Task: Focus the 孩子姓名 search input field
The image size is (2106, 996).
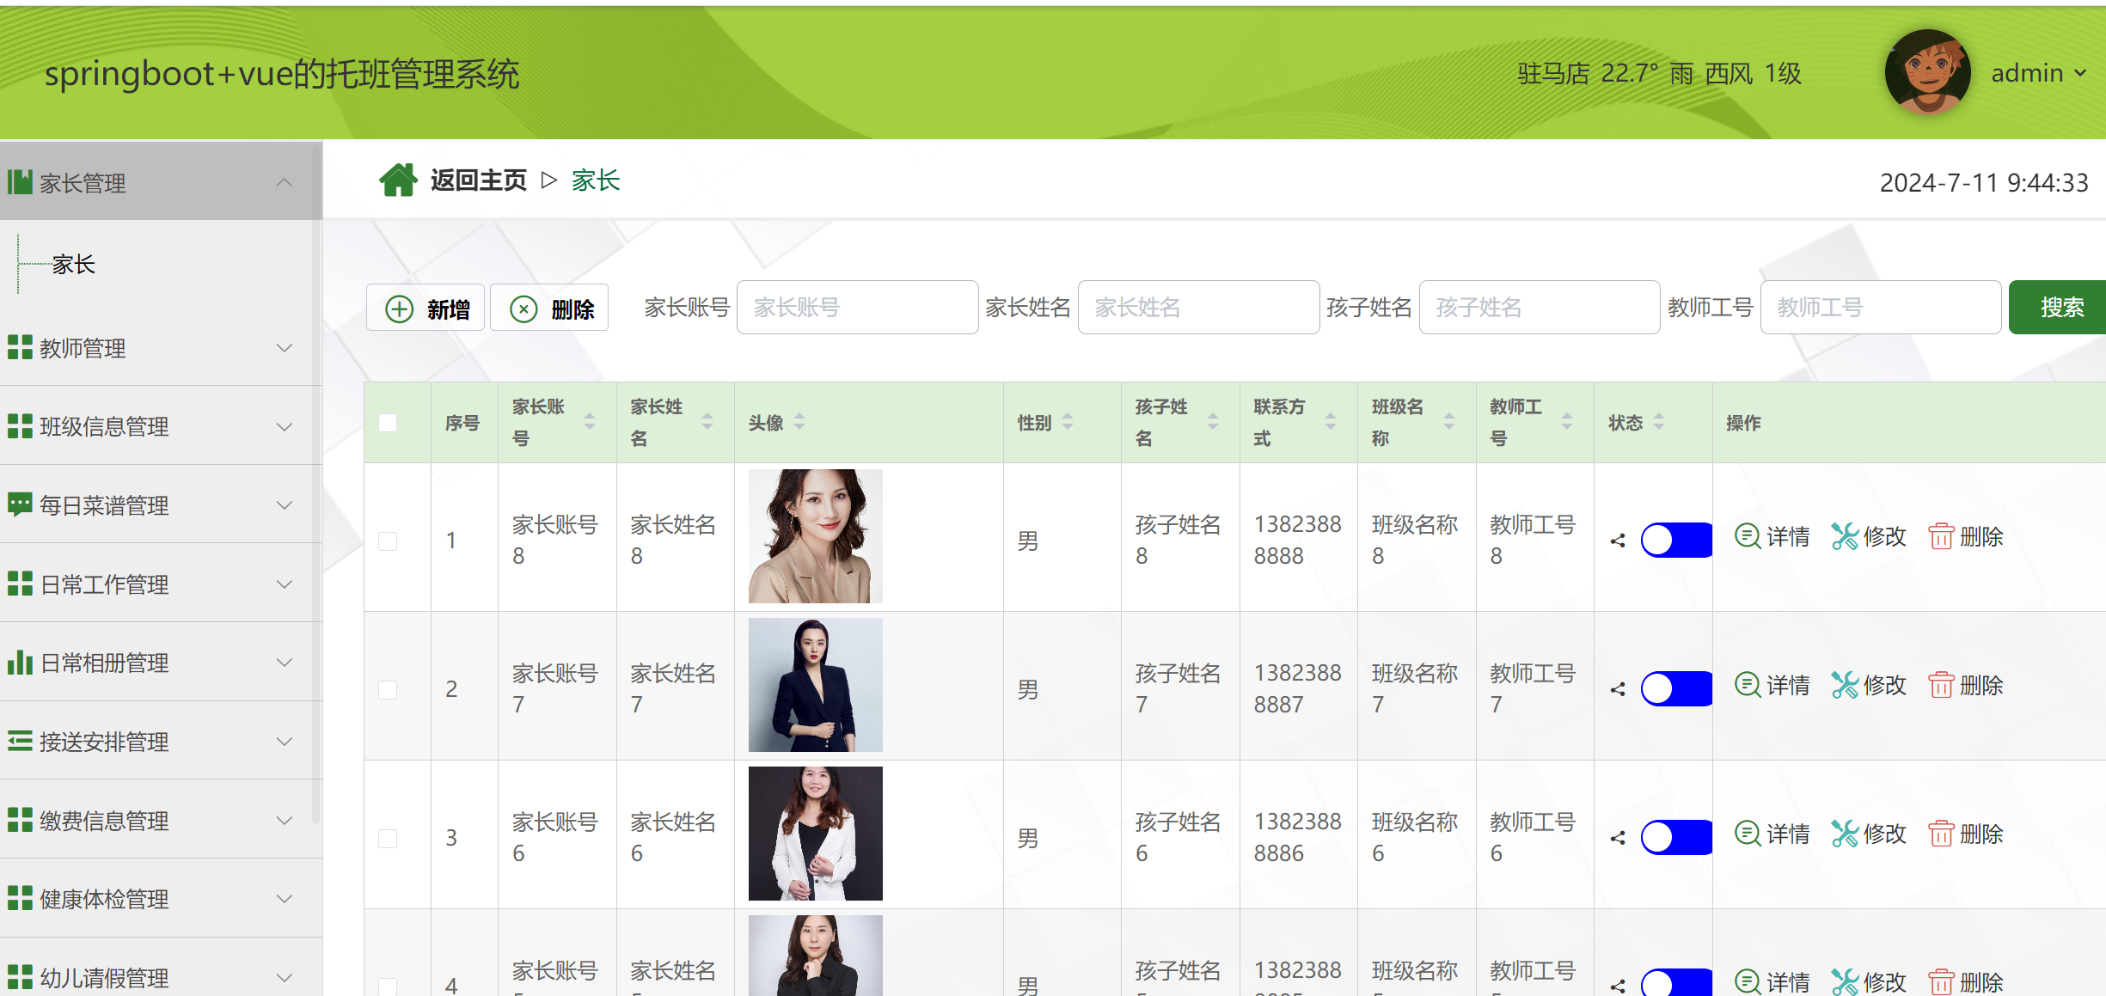Action: 1539,308
